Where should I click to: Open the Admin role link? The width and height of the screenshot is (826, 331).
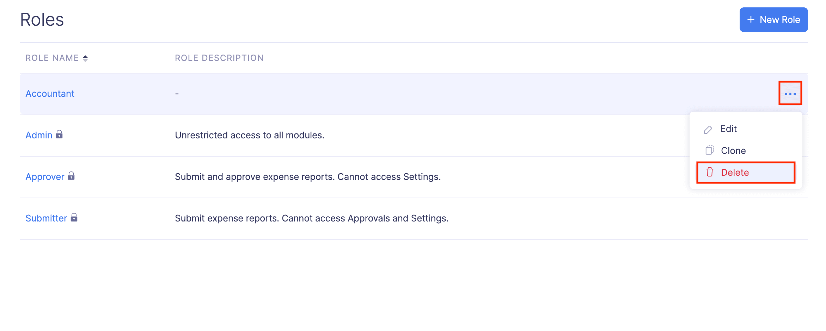pos(39,135)
